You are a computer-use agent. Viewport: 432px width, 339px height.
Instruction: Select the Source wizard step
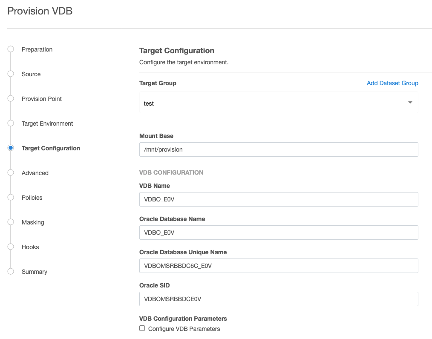[31, 74]
